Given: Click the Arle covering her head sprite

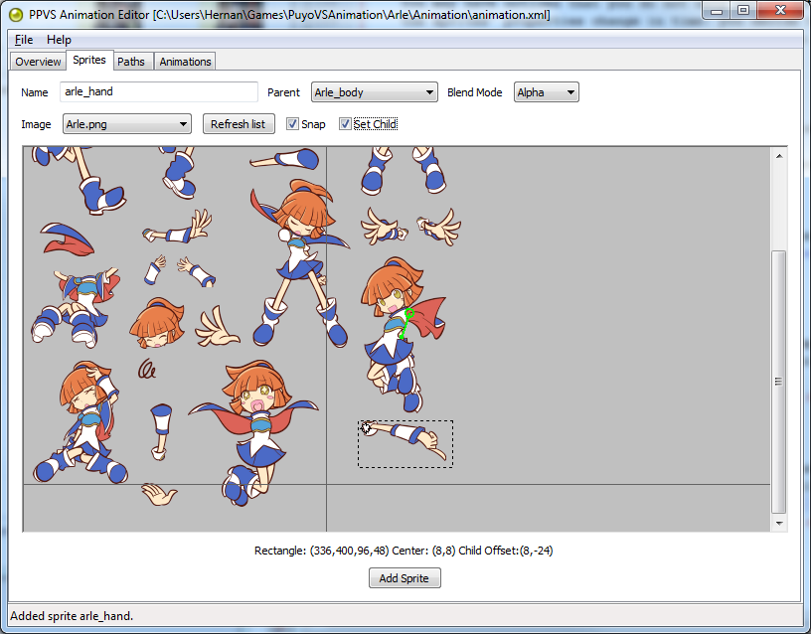Looking at the screenshot, I should (x=81, y=421).
